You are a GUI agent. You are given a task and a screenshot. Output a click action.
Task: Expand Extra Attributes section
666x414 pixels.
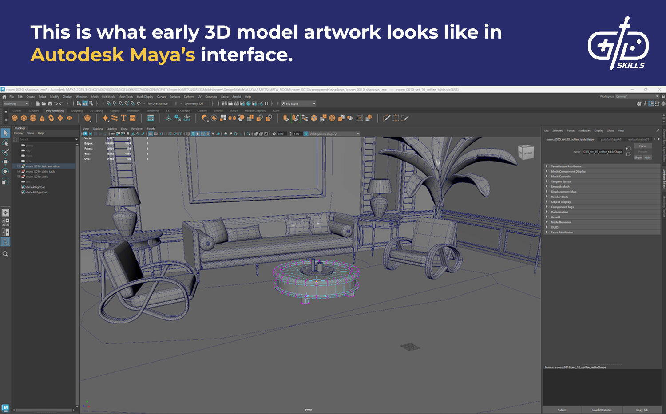[x=603, y=232]
